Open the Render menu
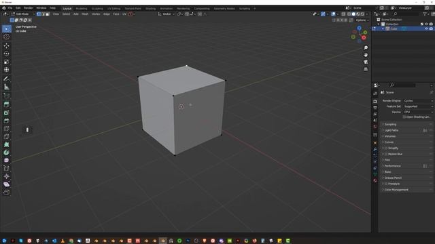Image resolution: width=435 pixels, height=244 pixels. click(x=28, y=8)
